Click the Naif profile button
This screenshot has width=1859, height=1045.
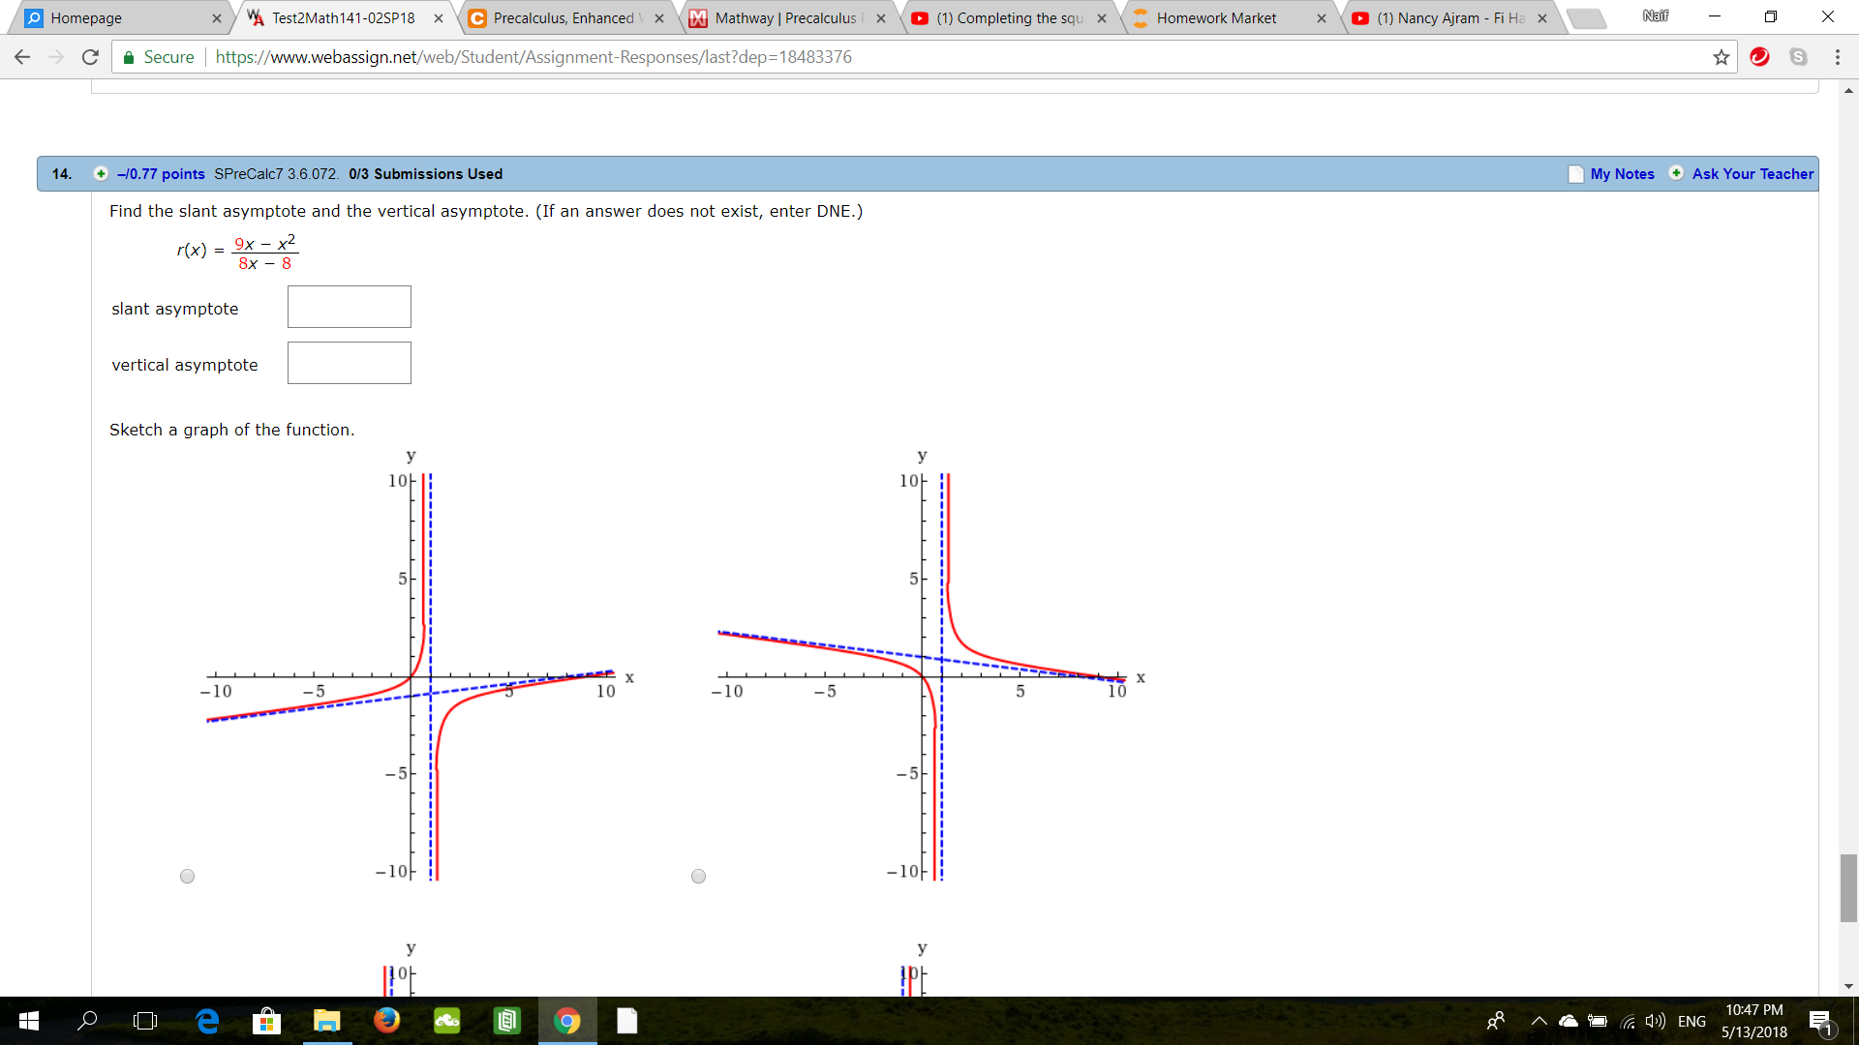1656,16
